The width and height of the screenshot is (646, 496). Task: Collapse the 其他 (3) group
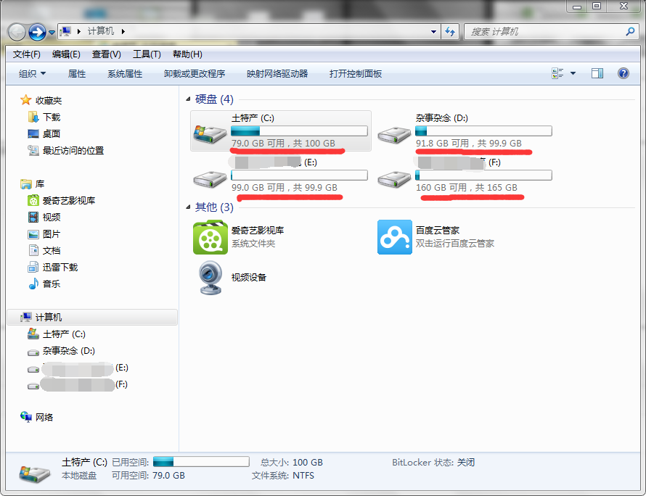(188, 207)
